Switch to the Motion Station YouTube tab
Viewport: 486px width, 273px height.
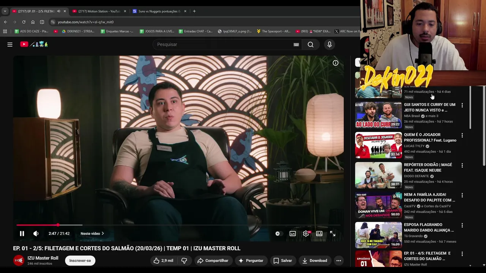(99, 11)
